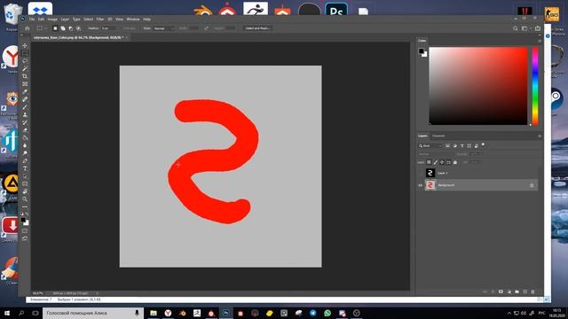Click the Home icon in options bar
Image resolution: width=568 pixels, height=319 pixels.
28,28
